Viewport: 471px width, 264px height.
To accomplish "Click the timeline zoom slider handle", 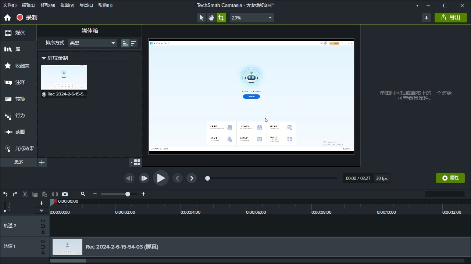I will pyautogui.click(x=128, y=194).
